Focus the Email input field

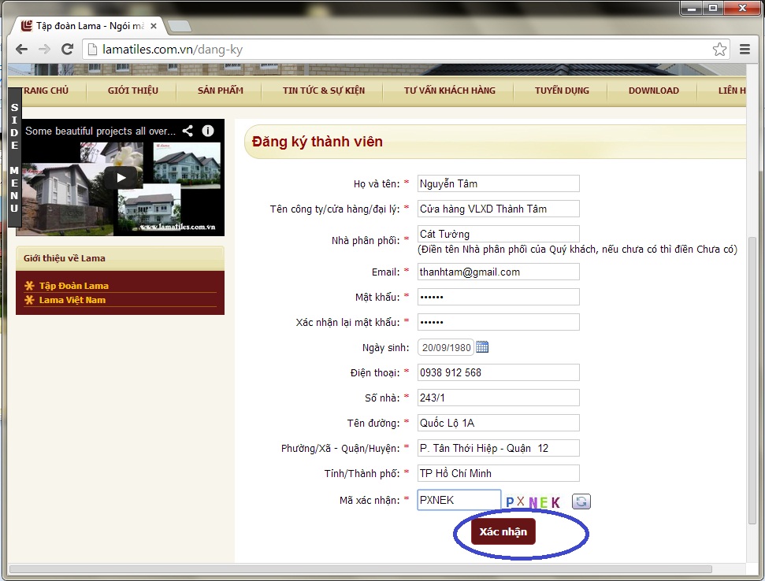pos(498,272)
